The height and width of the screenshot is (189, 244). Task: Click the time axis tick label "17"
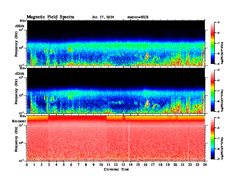click(153, 165)
